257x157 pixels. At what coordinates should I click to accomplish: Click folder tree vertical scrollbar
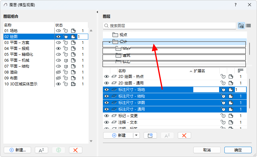250,49
